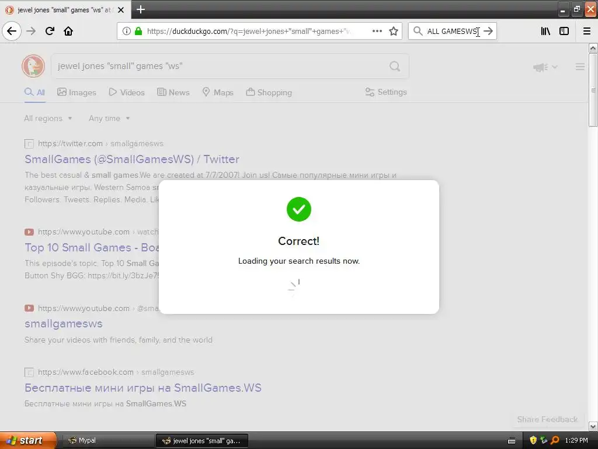Screen dimensions: 598x449
Task: Click the keyboard icon in the taskbar tray
Action: (x=512, y=441)
